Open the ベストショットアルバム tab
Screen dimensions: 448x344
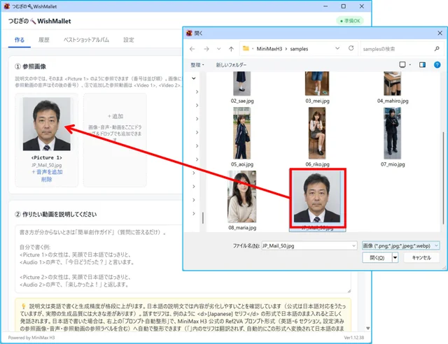point(86,40)
